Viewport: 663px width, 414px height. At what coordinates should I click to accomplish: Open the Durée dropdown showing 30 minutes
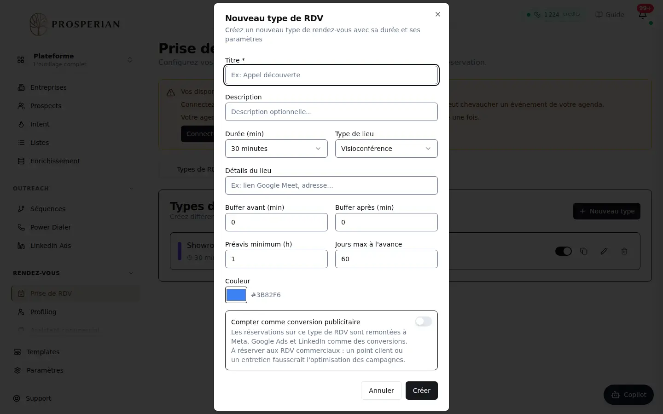pyautogui.click(x=276, y=149)
